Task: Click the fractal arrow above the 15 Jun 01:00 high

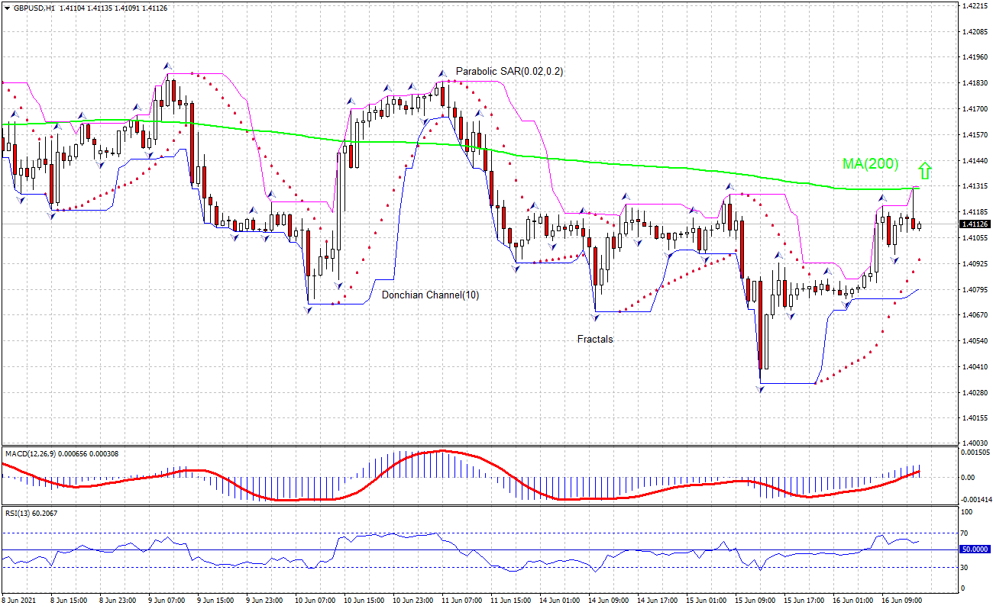Action: (729, 186)
